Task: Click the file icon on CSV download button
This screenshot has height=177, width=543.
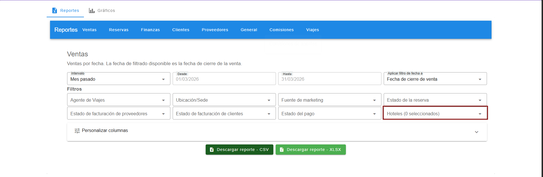Action: 212,150
